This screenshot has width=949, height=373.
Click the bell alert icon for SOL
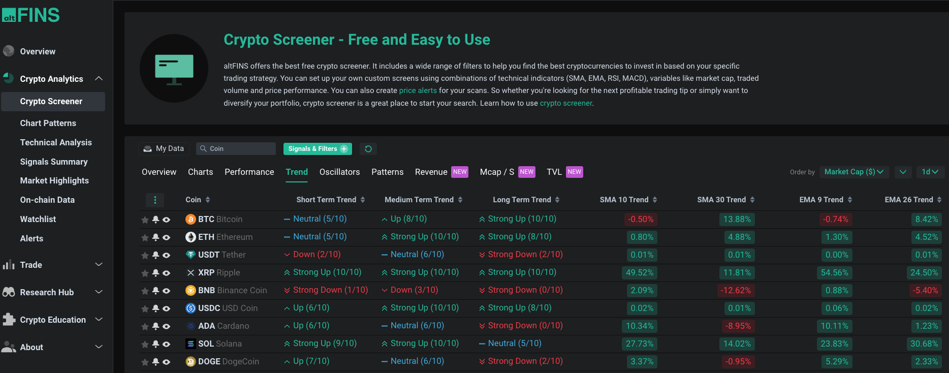156,344
